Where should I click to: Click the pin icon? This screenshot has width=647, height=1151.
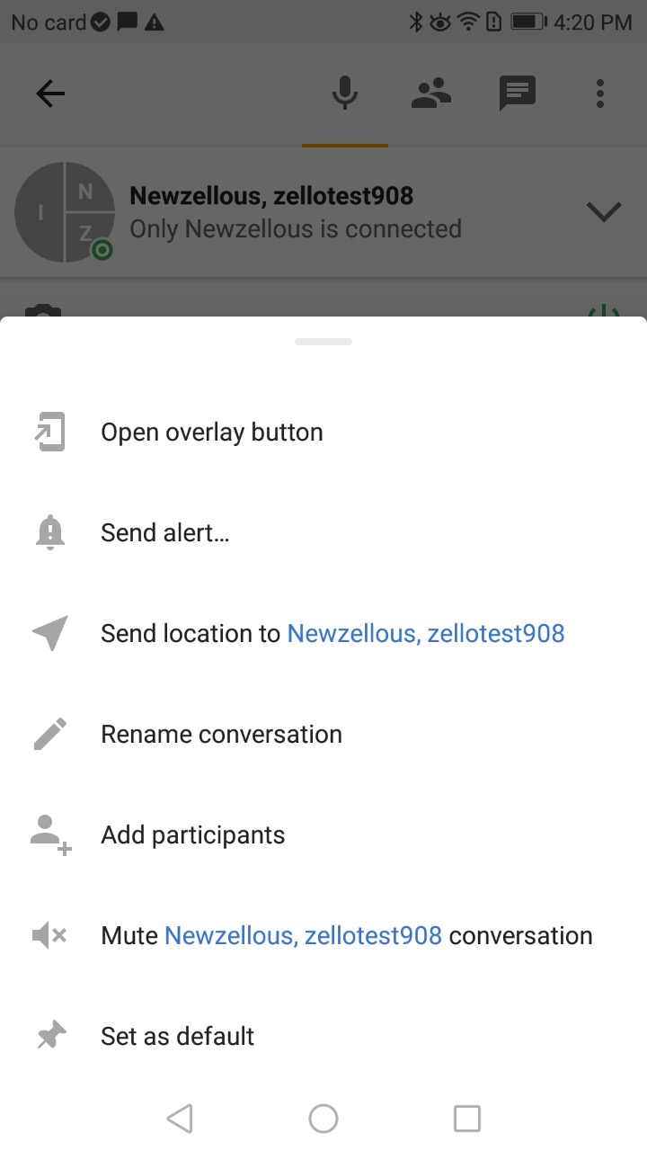coord(50,1037)
